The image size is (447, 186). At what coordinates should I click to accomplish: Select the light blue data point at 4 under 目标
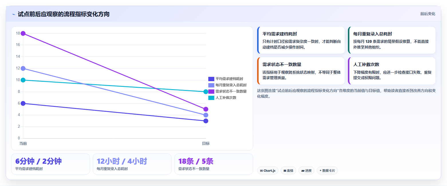click(x=206, y=115)
